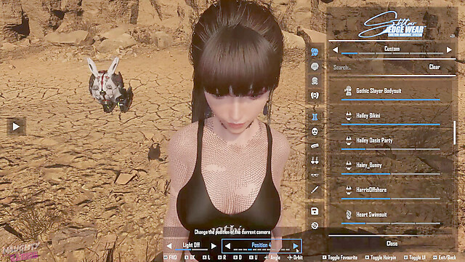465x262 pixels.
Task: Click the Heart Swimsuit row icon
Action: (349, 214)
